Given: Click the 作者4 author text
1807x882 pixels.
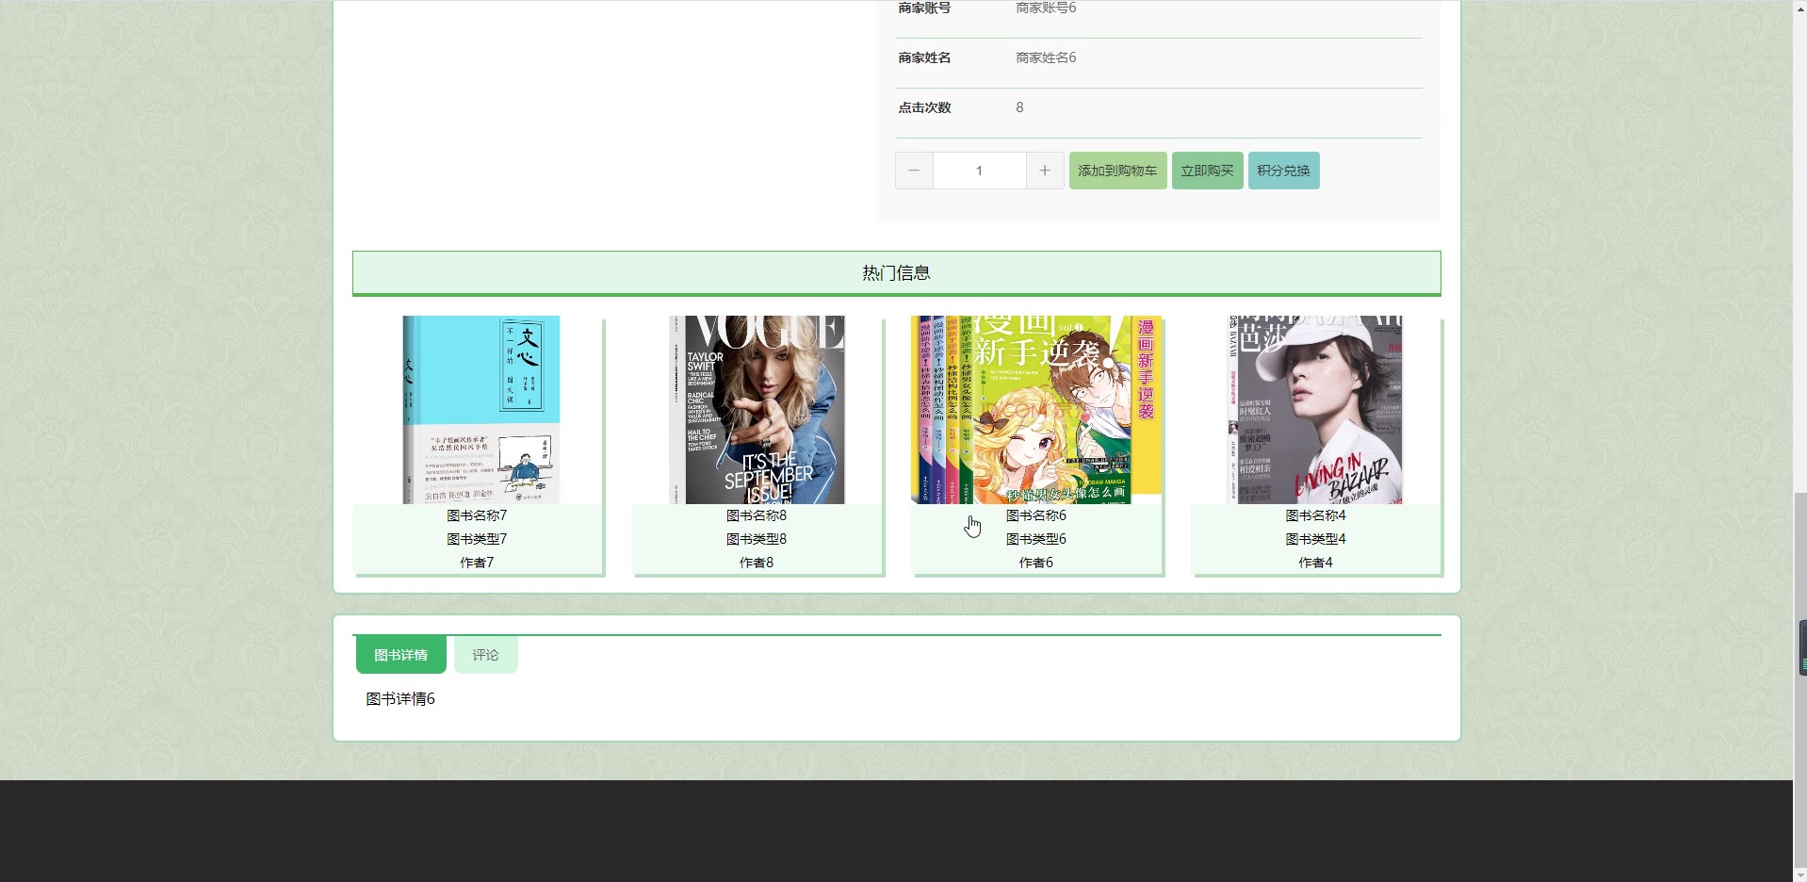Looking at the screenshot, I should click(x=1316, y=563).
